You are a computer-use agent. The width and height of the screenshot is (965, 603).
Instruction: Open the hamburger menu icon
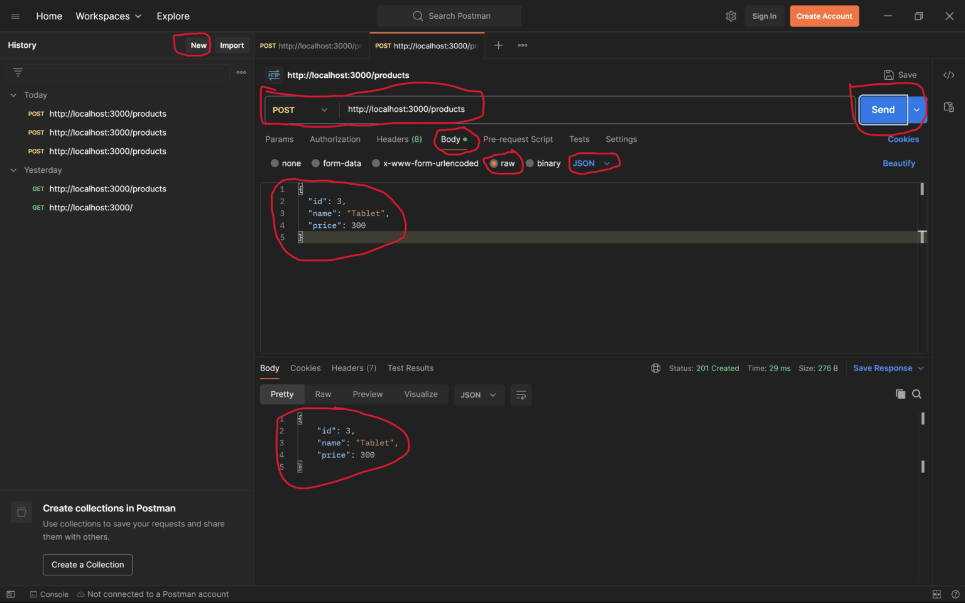[16, 16]
